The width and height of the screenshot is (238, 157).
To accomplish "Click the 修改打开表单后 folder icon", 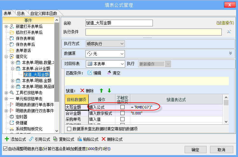I will (12, 32).
